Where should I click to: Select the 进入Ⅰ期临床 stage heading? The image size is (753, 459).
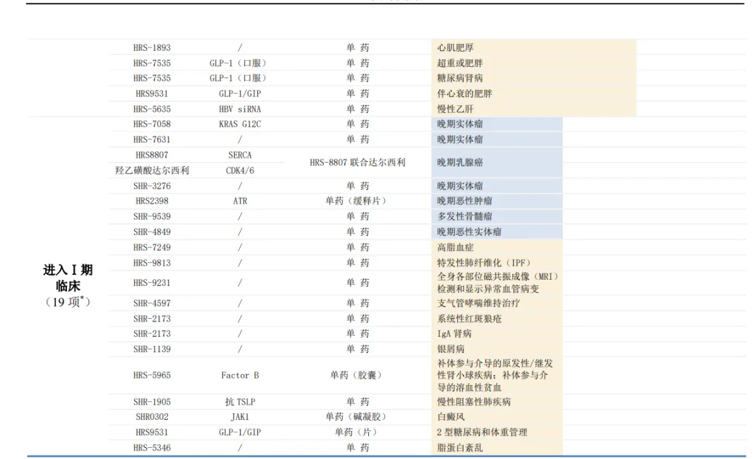(x=68, y=278)
